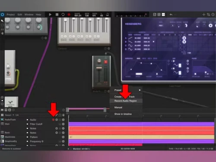Toggle red X mute on AudioTrack device
The width and height of the screenshot is (216, 162).
pyautogui.click(x=106, y=62)
